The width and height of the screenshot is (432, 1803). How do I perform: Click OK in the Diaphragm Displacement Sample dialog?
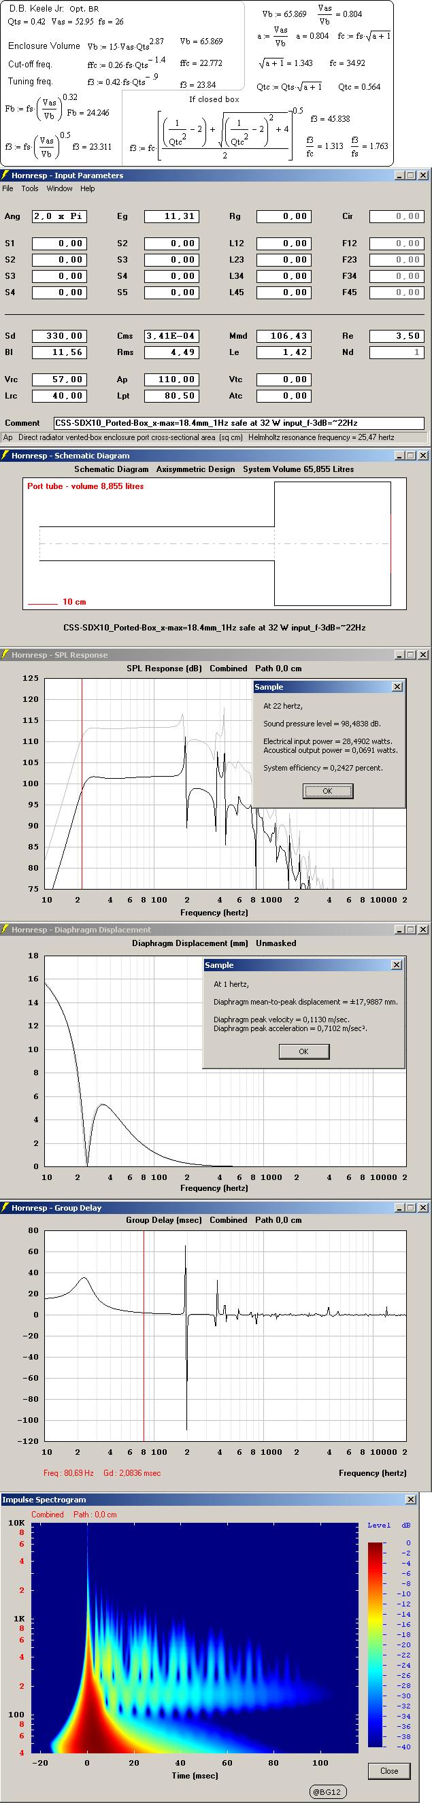tap(303, 1051)
